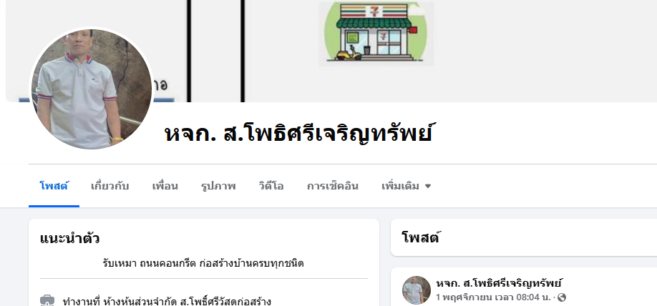Click the 7-Eleven store cover image
Image resolution: width=657 pixels, height=306 pixels.
point(376,34)
